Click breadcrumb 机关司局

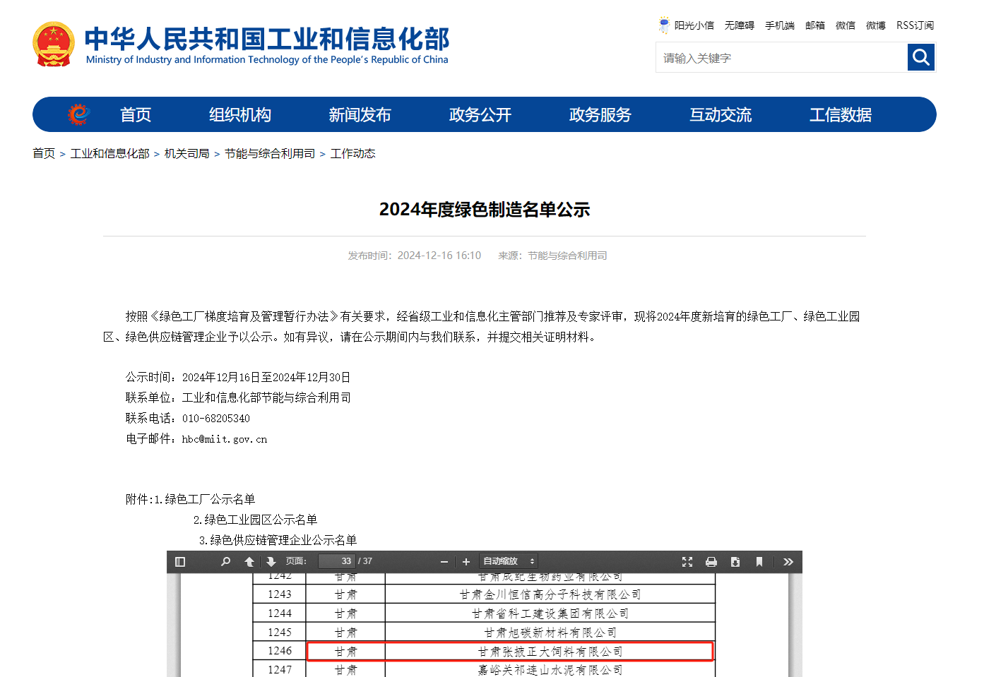click(x=187, y=153)
